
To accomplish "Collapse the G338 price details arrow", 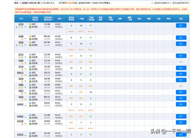I will (x=25, y=124).
